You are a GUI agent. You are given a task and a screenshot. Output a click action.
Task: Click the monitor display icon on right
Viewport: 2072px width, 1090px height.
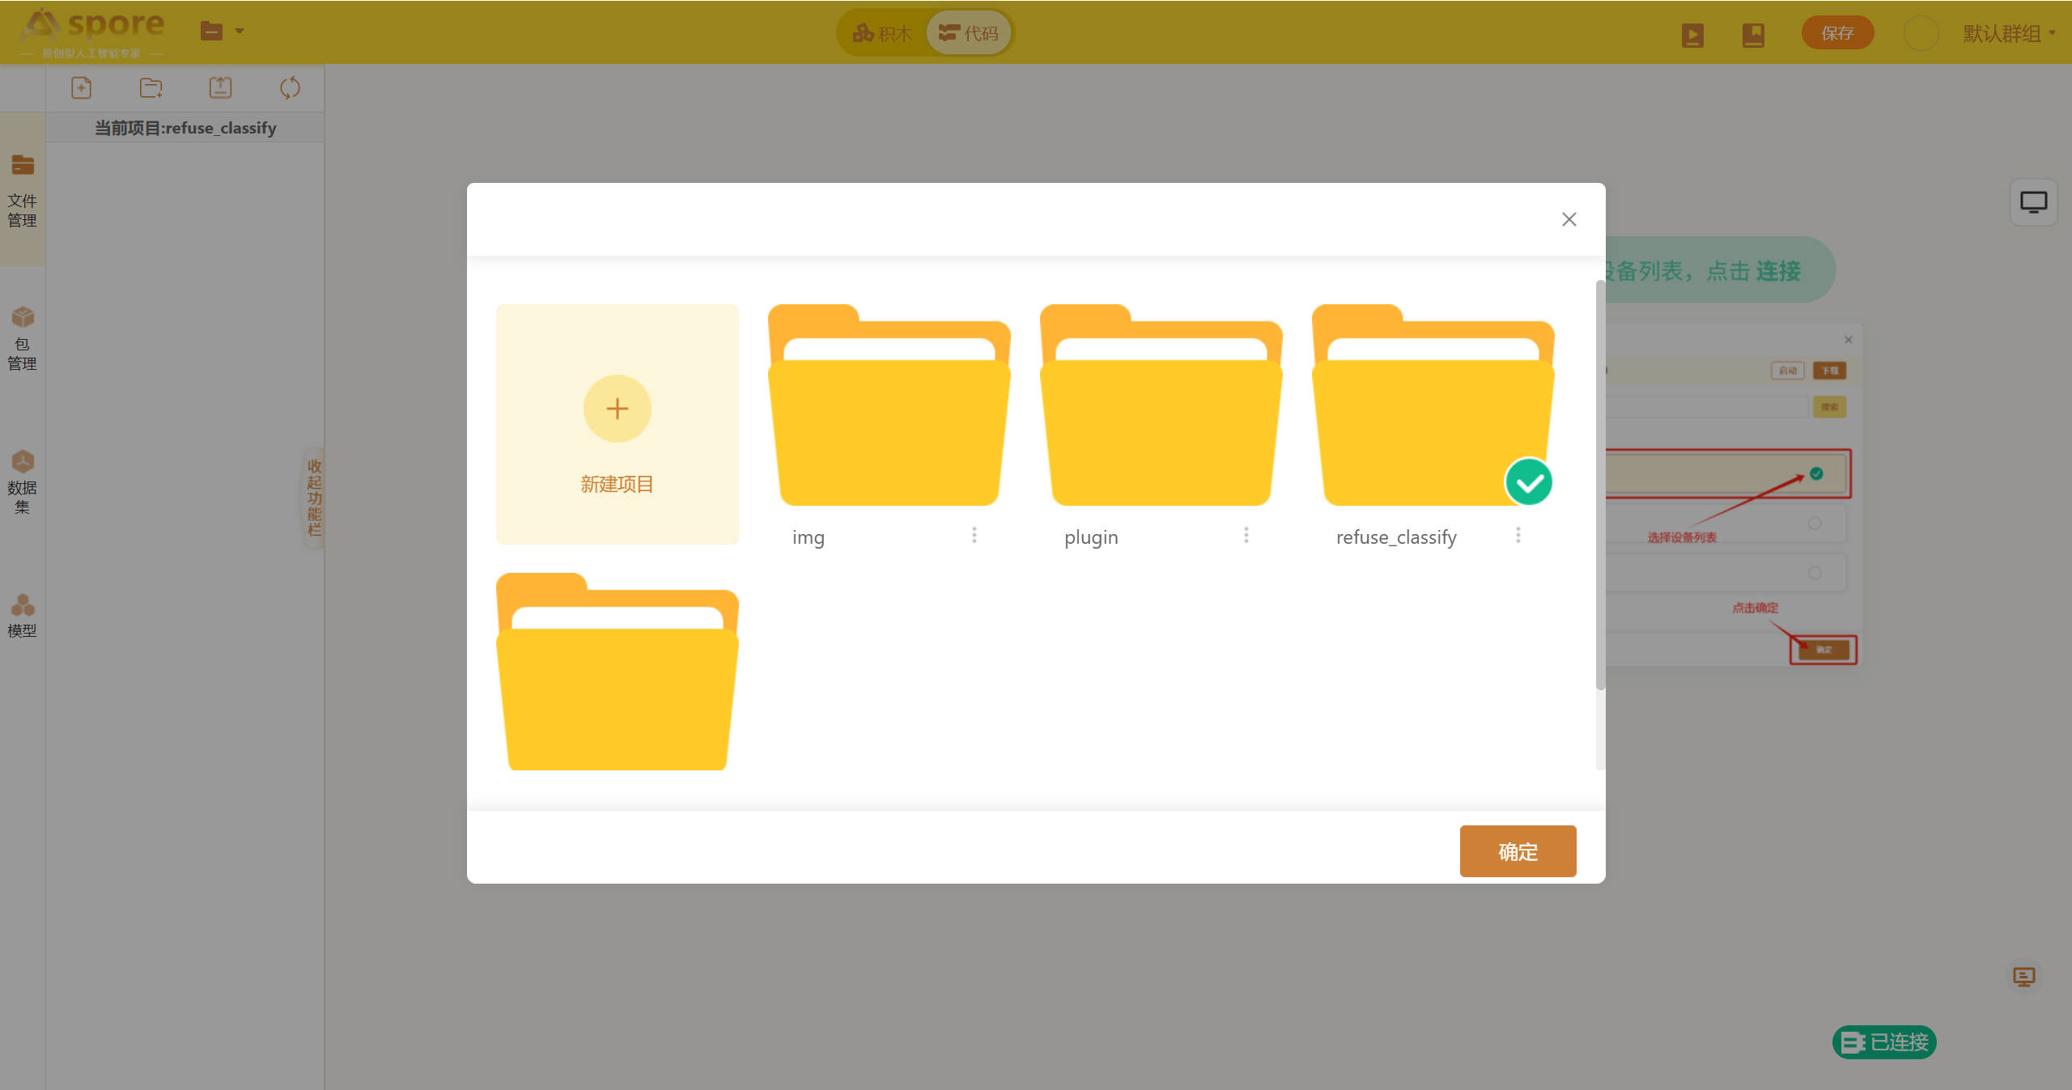pos(2033,201)
